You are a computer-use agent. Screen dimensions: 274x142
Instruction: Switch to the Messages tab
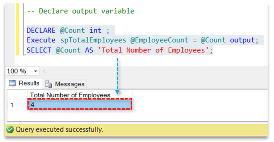tap(65, 84)
